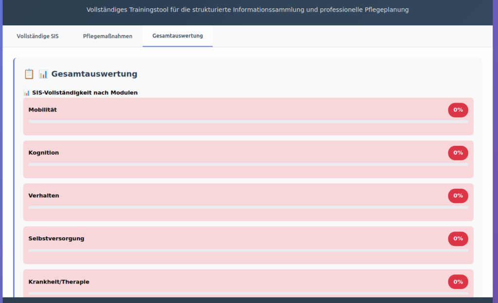Open the Vollständige SIS tab
The height and width of the screenshot is (303, 498).
pos(37,36)
